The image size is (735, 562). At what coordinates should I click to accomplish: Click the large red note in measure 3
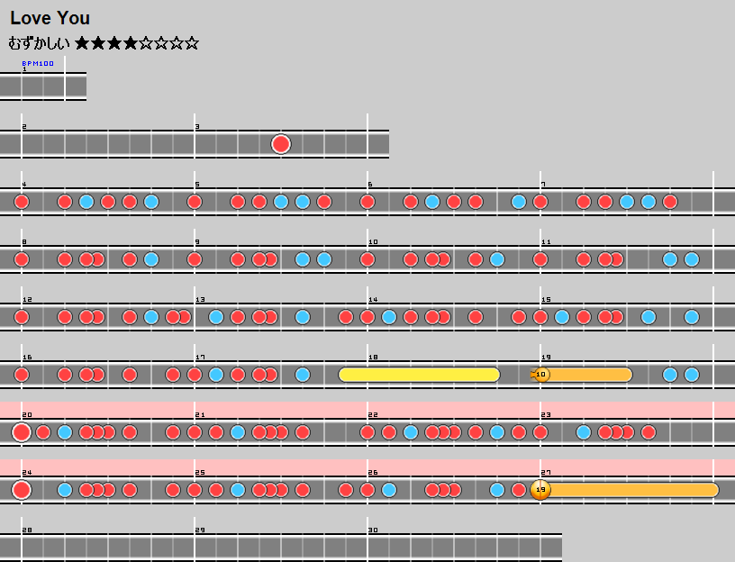(x=281, y=144)
